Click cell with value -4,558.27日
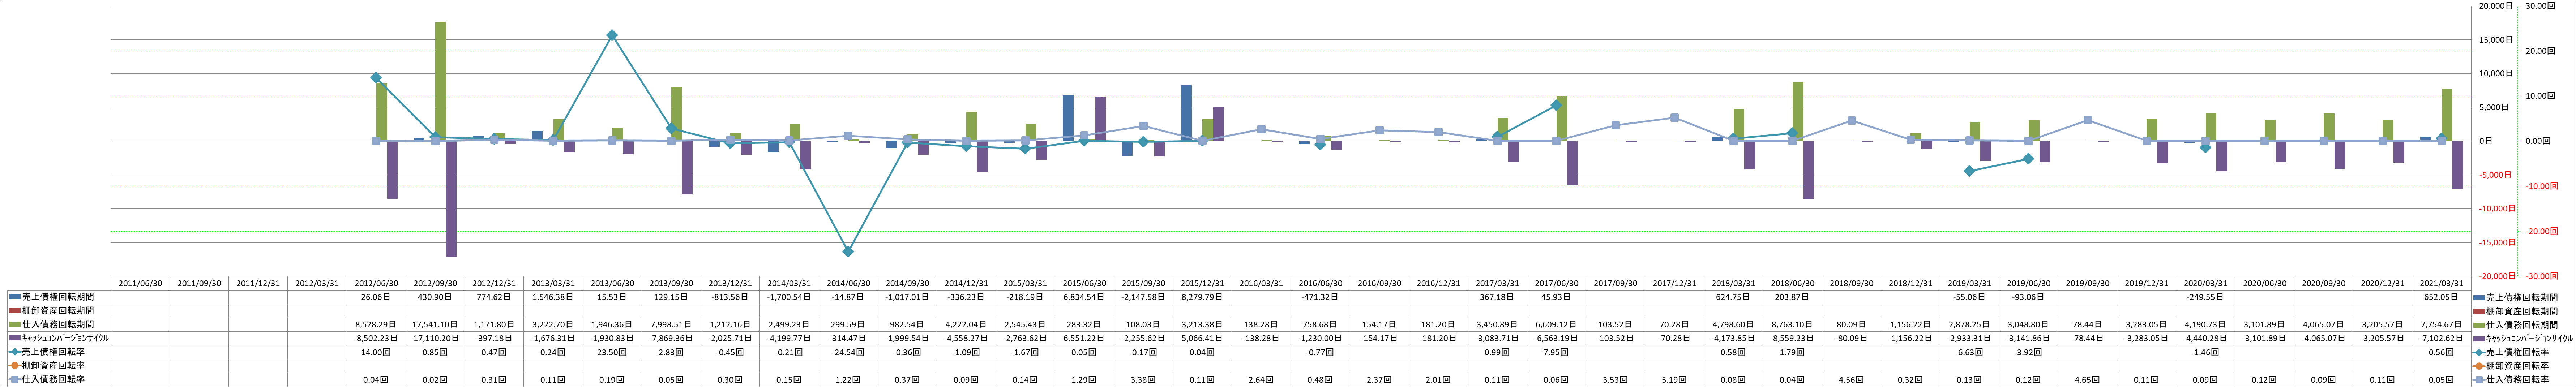This screenshot has width=2576, height=387. pos(966,338)
